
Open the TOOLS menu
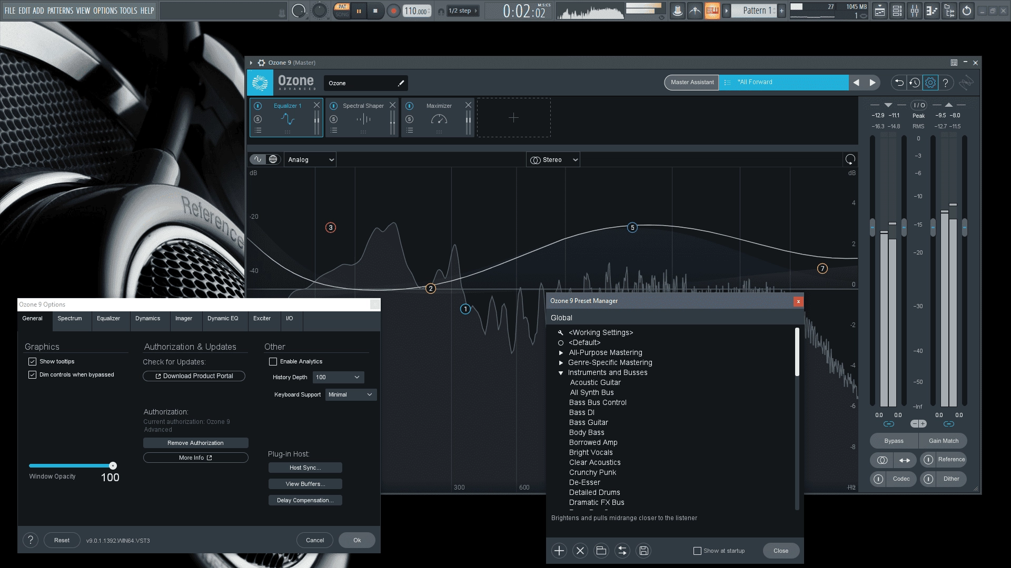point(128,11)
